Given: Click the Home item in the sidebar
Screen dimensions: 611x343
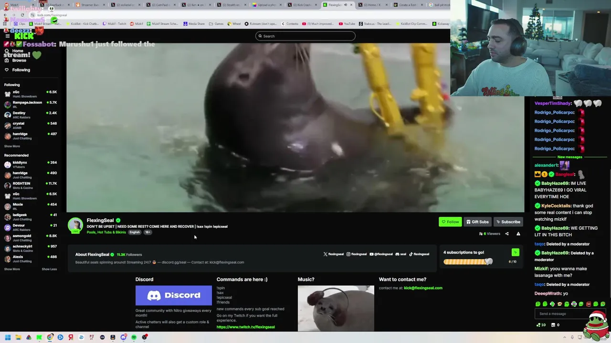Looking at the screenshot, I should coord(14,51).
